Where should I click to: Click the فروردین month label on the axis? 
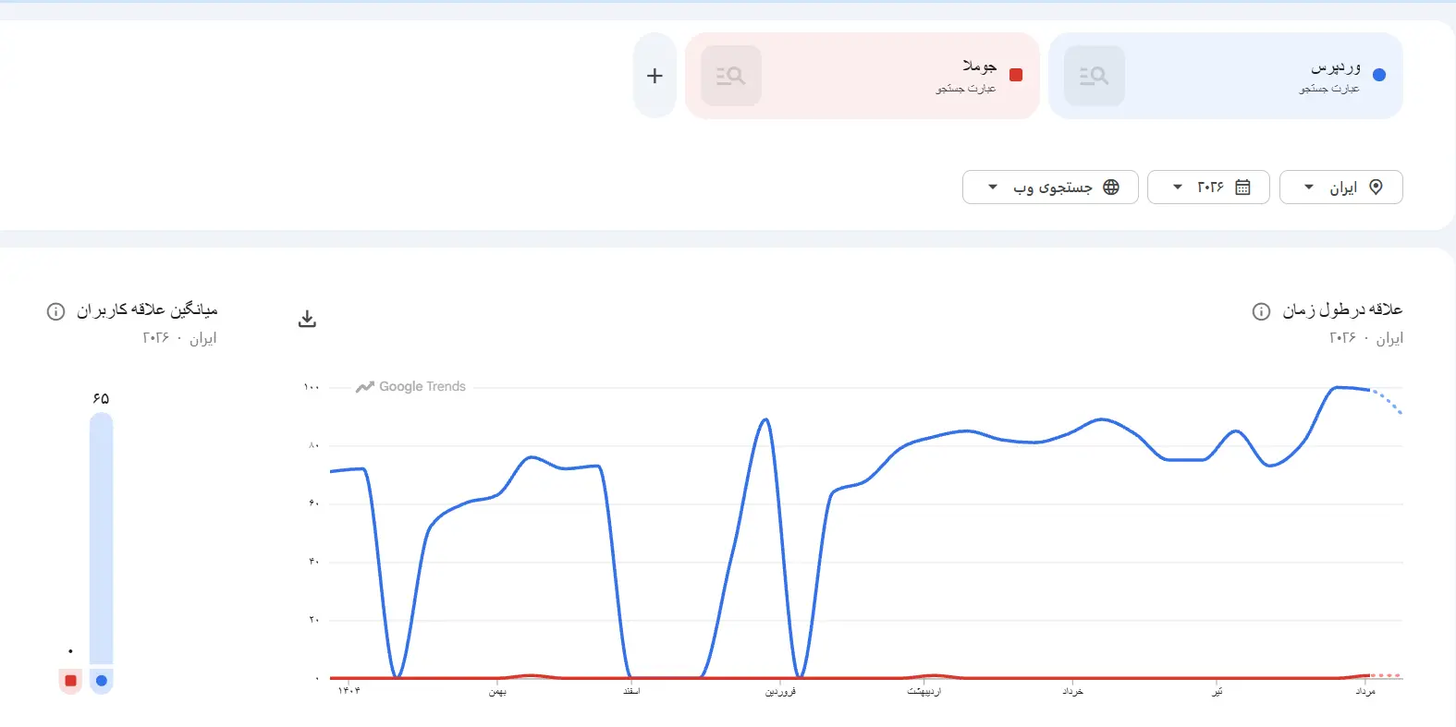pyautogui.click(x=780, y=691)
